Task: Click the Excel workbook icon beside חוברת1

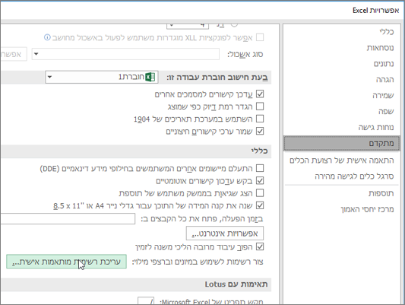Action: (x=150, y=77)
